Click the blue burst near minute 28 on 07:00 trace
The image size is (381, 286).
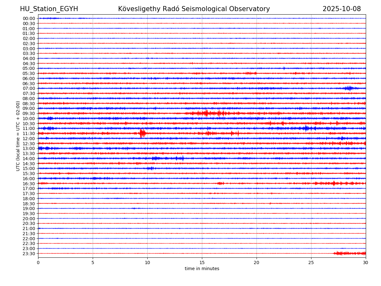click(349, 88)
